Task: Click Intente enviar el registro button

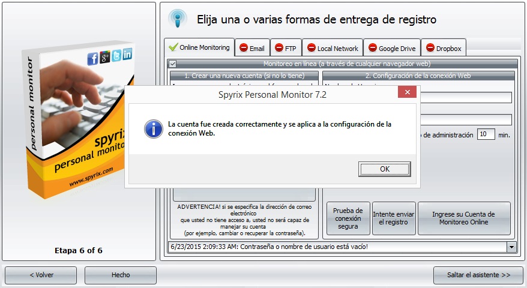Action: coord(394,218)
